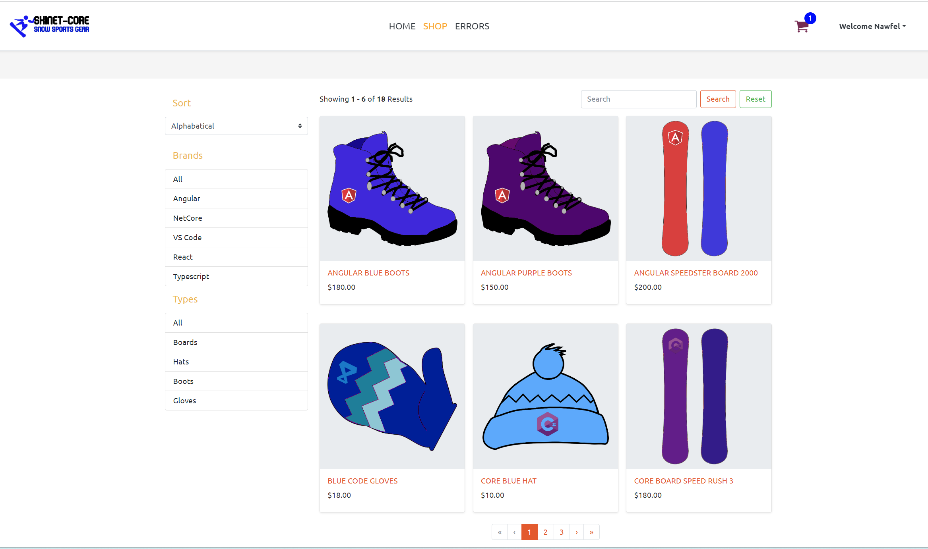Open Blue Code Gloves product image
This screenshot has height=549, width=928.
point(392,396)
